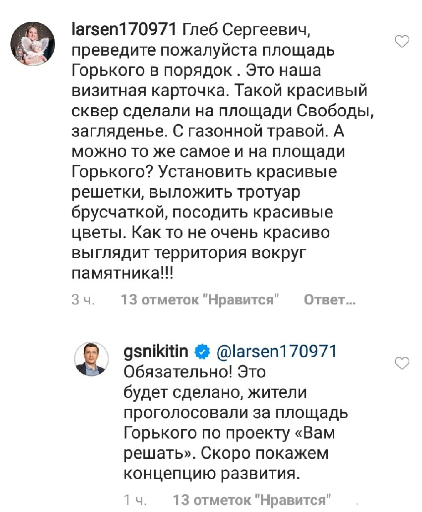
Task: Visit the larsen170971 profile via the bold username
Action: tap(124, 30)
